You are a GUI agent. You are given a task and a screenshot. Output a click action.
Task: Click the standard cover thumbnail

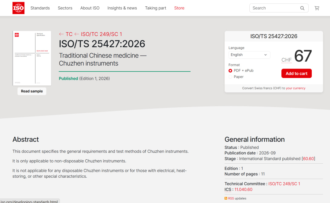32,58
